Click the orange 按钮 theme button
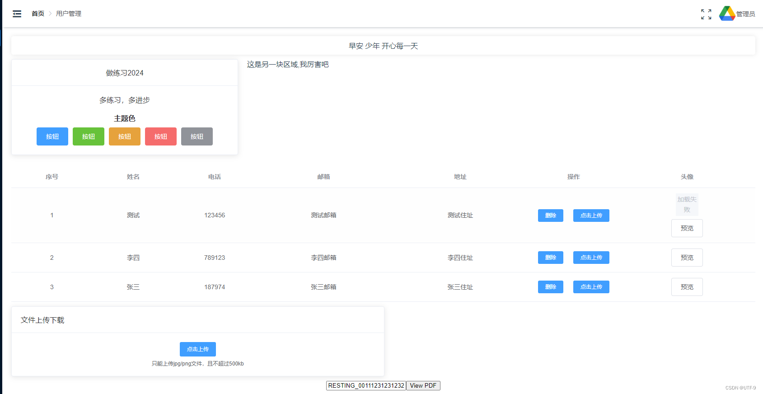The image size is (763, 394). click(125, 136)
